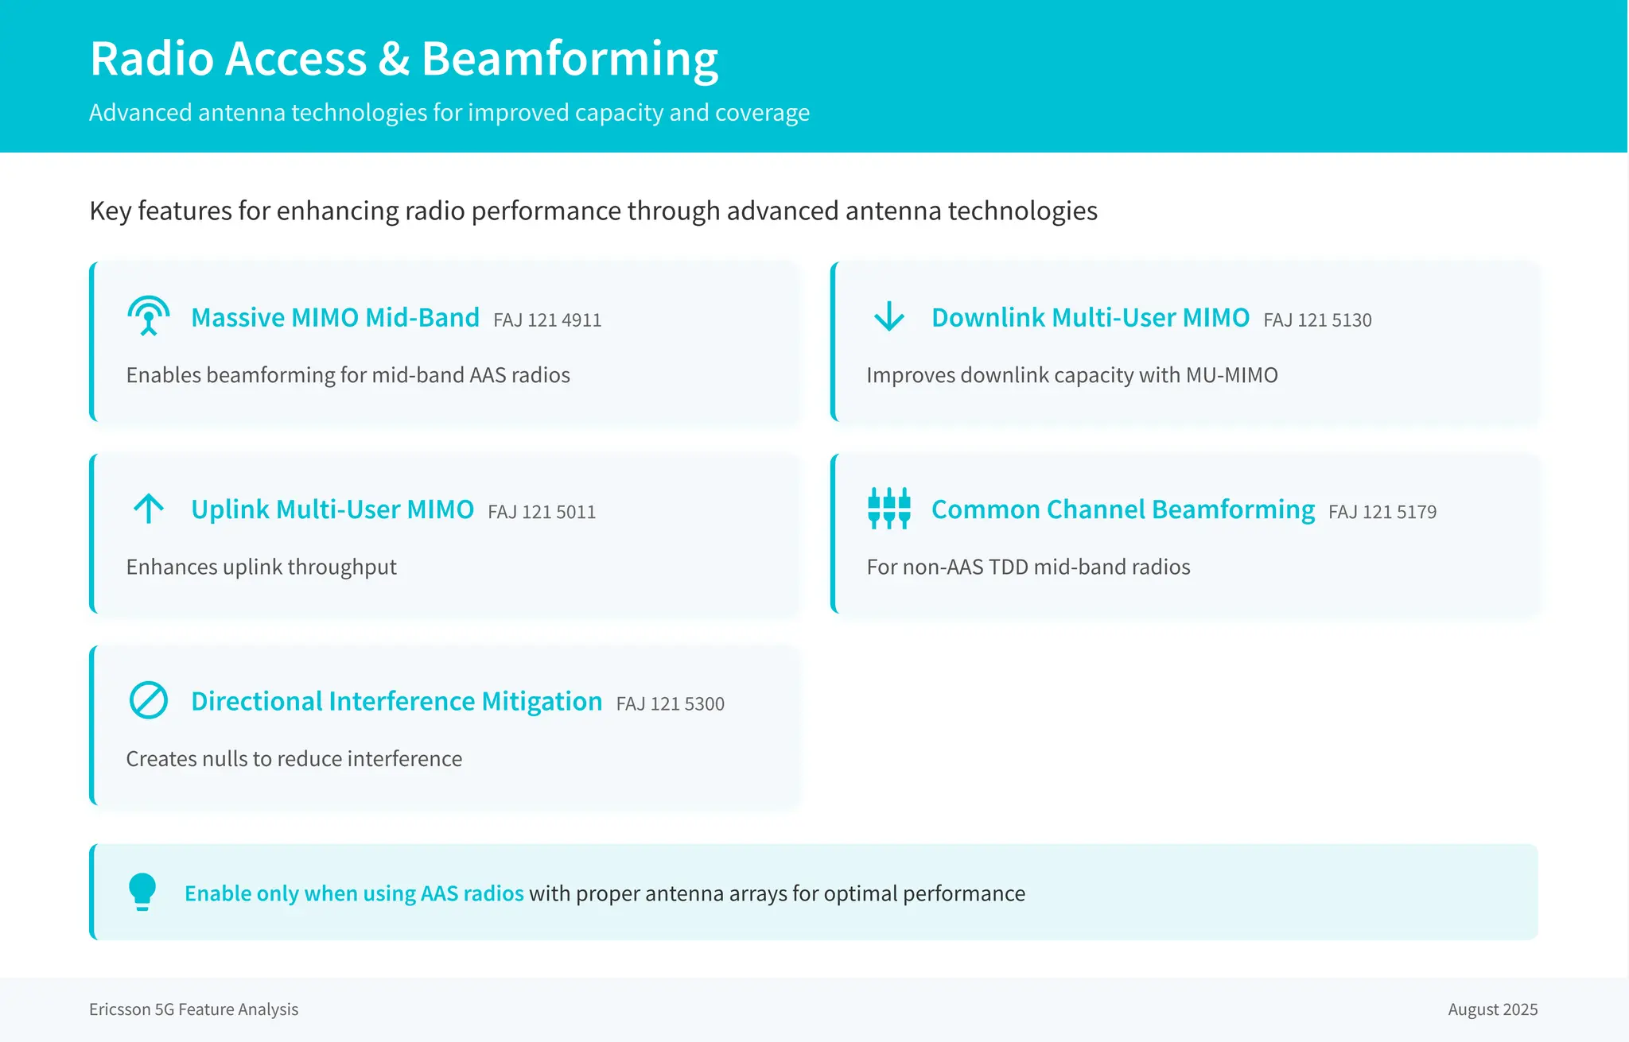Click the lightbulb tip icon
The height and width of the screenshot is (1042, 1629).
142,892
